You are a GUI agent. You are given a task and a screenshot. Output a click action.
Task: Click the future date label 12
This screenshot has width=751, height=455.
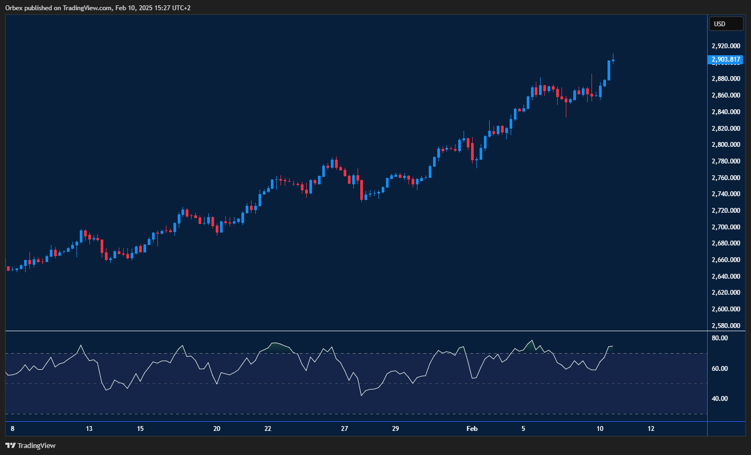click(651, 428)
